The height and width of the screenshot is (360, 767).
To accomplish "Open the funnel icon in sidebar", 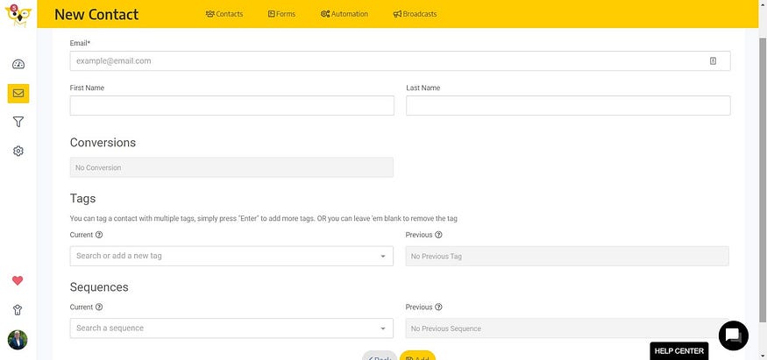I will click(18, 122).
